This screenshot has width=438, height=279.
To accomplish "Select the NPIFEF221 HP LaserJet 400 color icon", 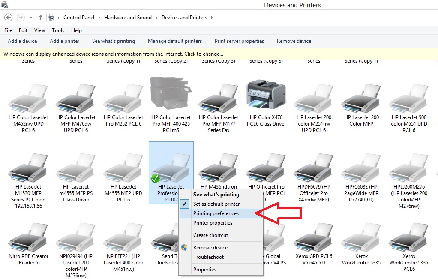I will (x=123, y=237).
